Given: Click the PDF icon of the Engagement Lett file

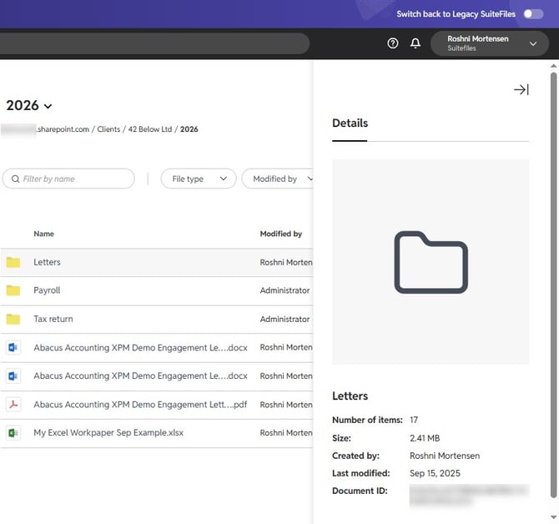Looking at the screenshot, I should pos(13,405).
